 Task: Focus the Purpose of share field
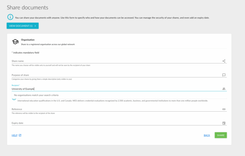click(x=115, y=75)
